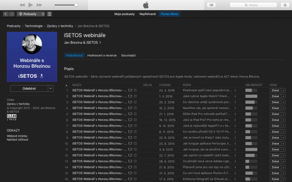Switch to the Hodnocení a recenze tab
Image resolution: width=292 pixels, height=182 pixels.
click(x=102, y=56)
